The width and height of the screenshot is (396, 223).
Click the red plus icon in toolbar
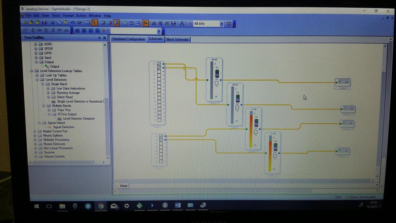[x=104, y=31]
